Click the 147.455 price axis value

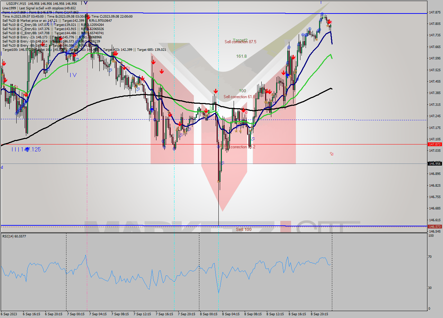pos(435,81)
